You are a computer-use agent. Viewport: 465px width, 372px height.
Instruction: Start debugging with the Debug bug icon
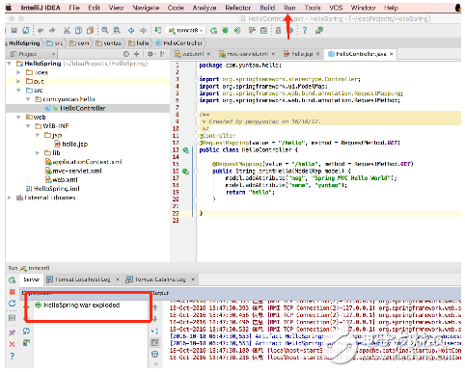tap(225, 31)
